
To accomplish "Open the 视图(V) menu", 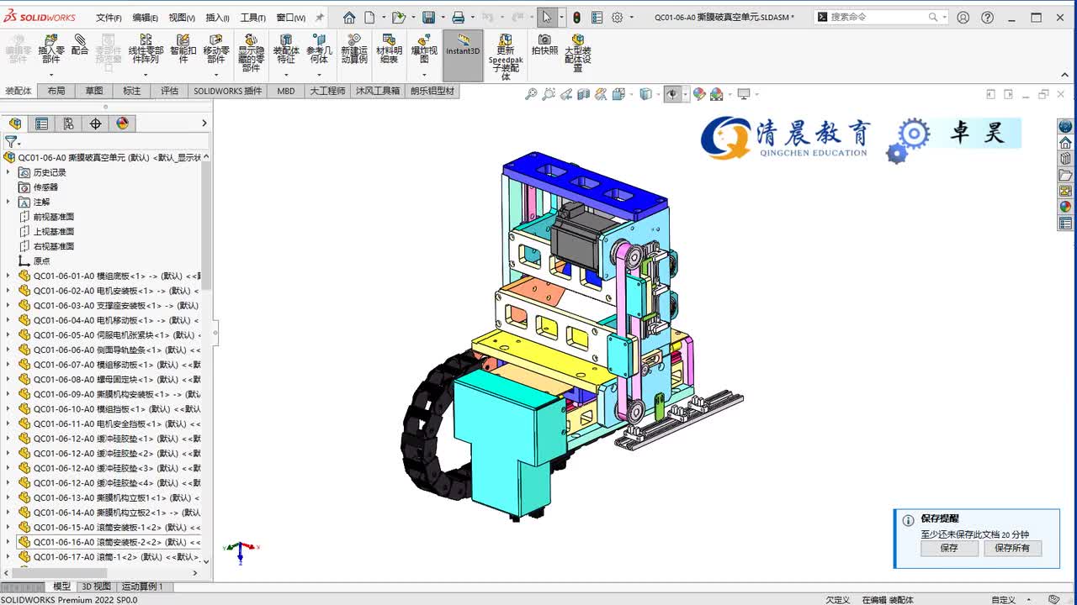I will coord(182,18).
